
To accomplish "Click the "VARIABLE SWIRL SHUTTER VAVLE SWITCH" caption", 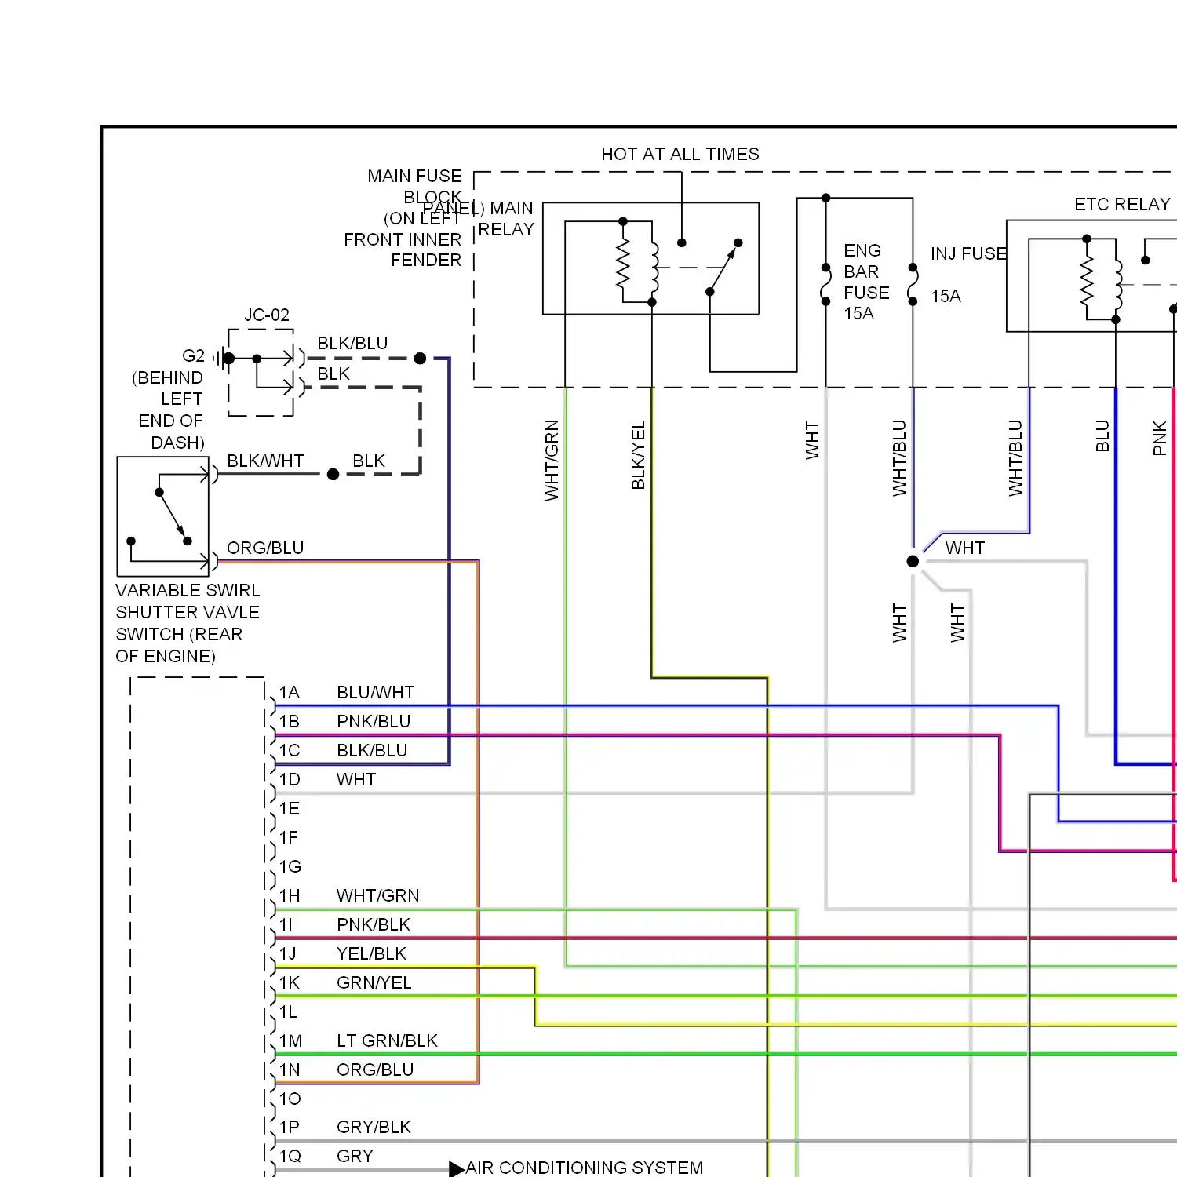I will tap(188, 623).
